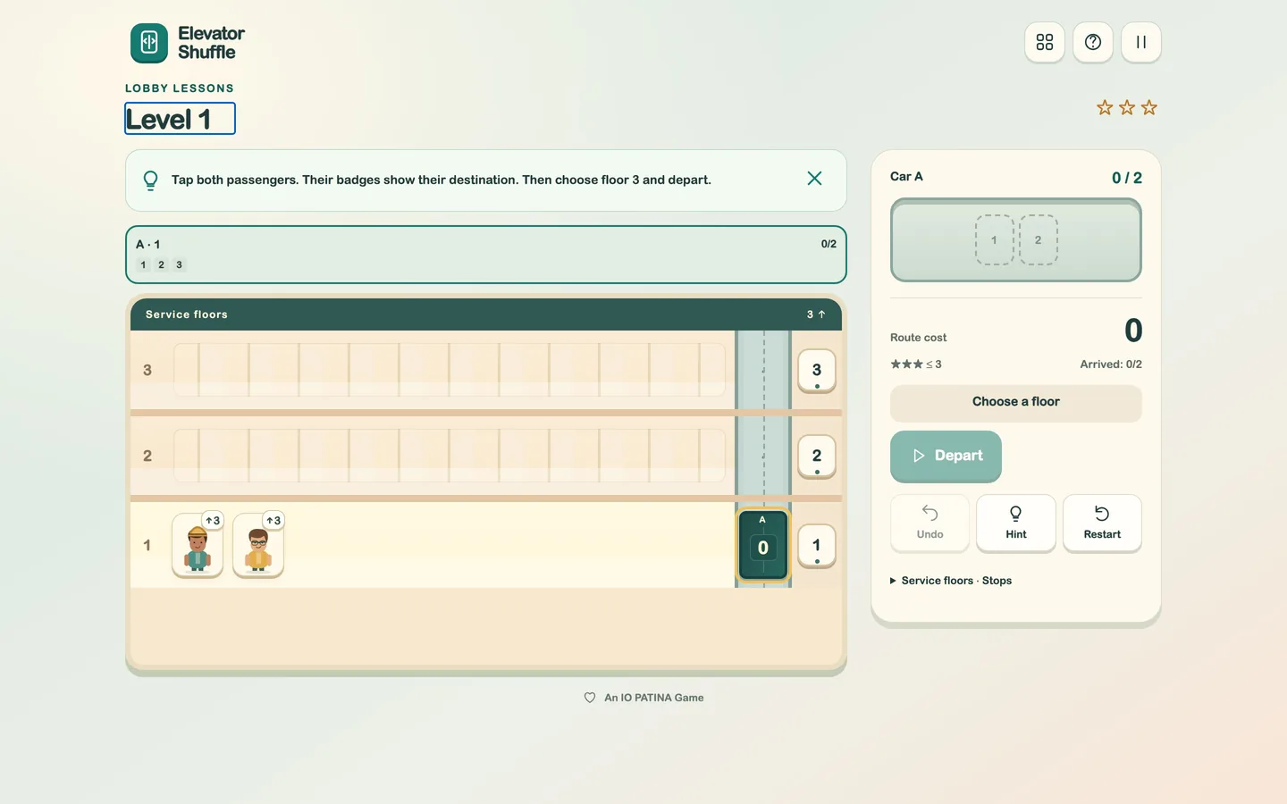Image resolution: width=1287 pixels, height=804 pixels.
Task: Click the Car A 0 / 2 capacity counter
Action: pyautogui.click(x=1126, y=178)
